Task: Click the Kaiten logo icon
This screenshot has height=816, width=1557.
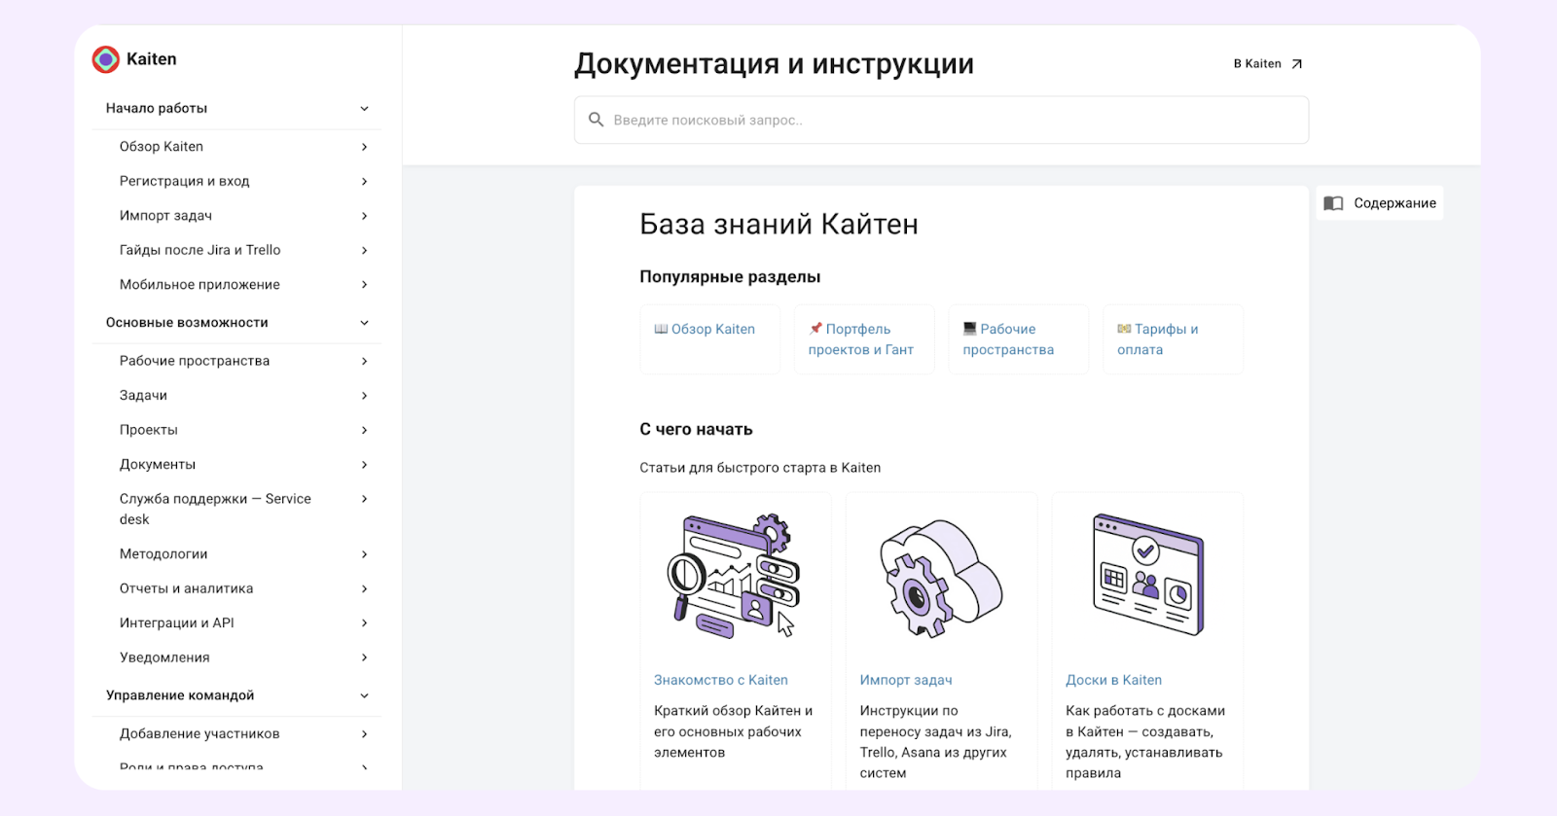Action: coord(106,59)
